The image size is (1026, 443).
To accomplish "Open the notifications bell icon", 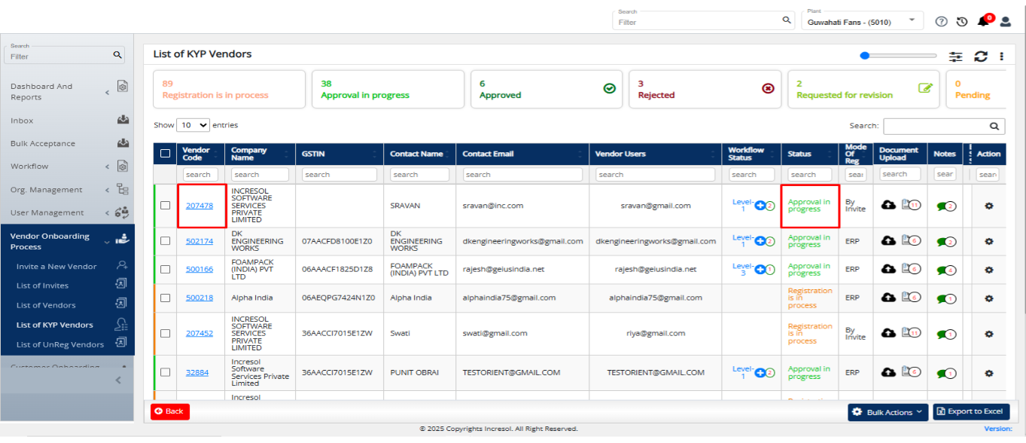I will pos(983,21).
